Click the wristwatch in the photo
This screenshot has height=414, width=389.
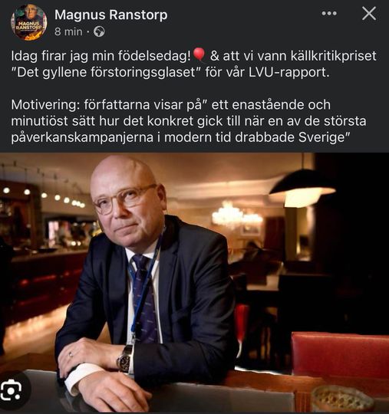tap(125, 358)
